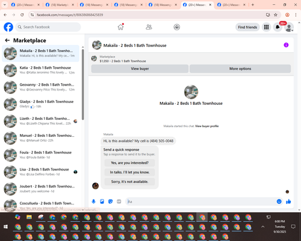Screen dimensions: 301x241
Task: Open the Groups icon in top navigation
Action: 176,27
